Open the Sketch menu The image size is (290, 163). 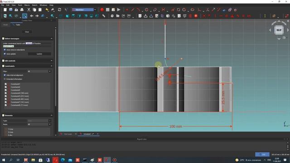(34, 5)
